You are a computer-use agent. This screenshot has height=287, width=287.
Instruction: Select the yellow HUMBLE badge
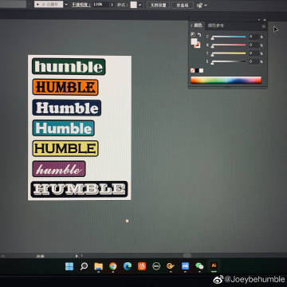pos(65,148)
